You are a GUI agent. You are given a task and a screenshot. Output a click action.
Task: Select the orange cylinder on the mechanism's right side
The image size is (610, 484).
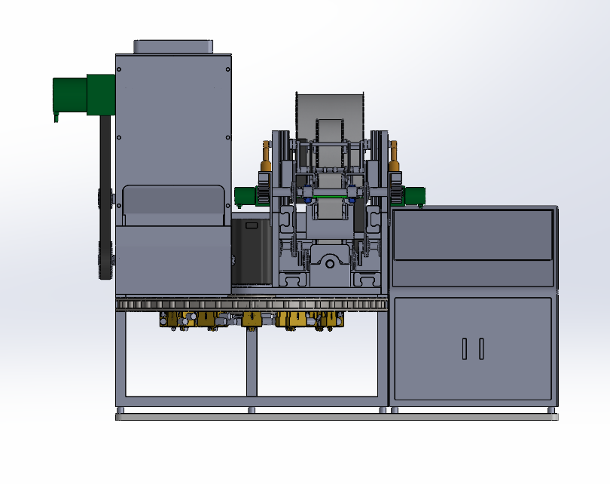[x=394, y=157]
